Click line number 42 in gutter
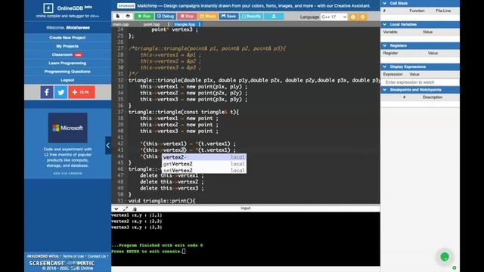484x272 pixels. [x=120, y=144]
